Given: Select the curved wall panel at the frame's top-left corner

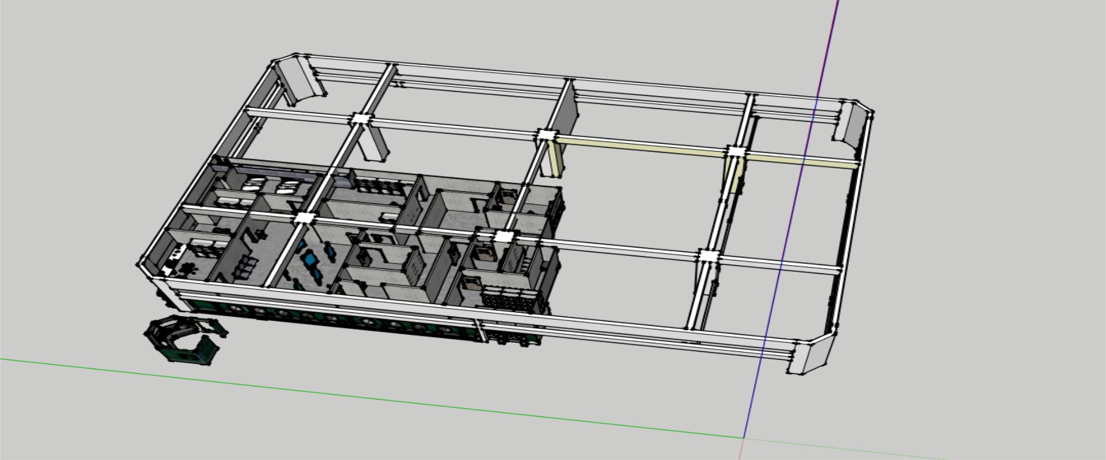Looking at the screenshot, I should coord(300,80).
